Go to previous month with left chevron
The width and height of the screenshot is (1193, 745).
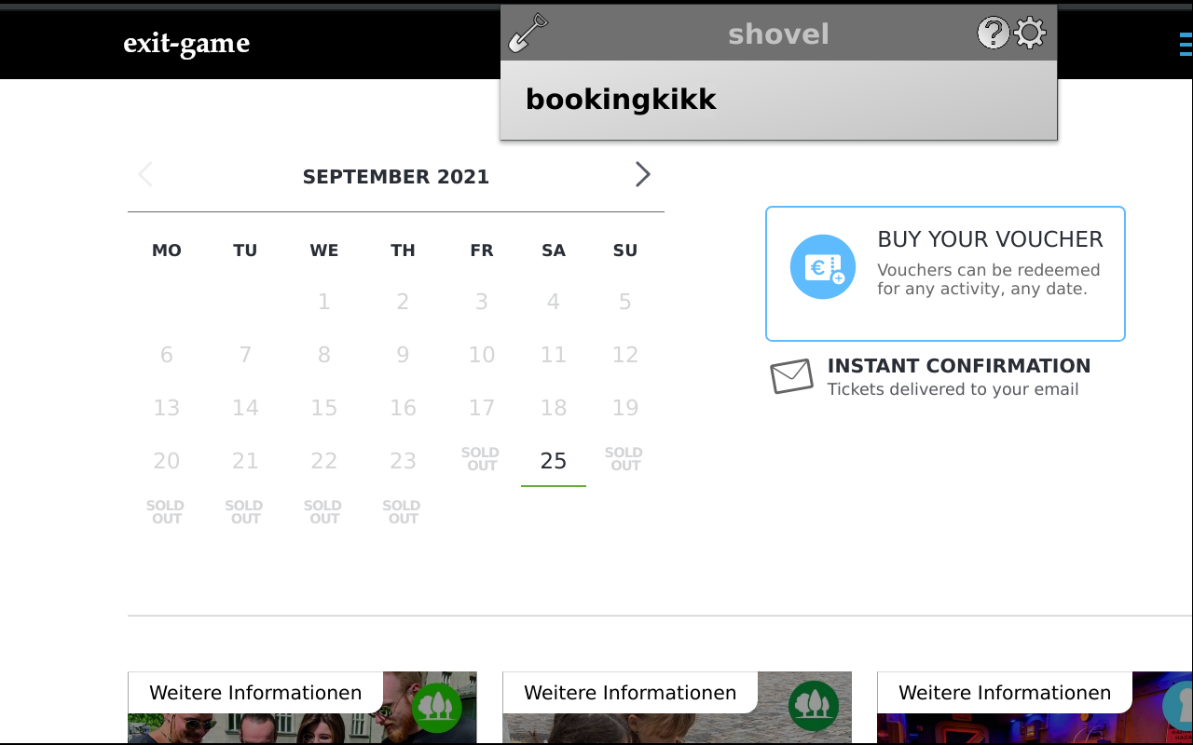pos(145,174)
